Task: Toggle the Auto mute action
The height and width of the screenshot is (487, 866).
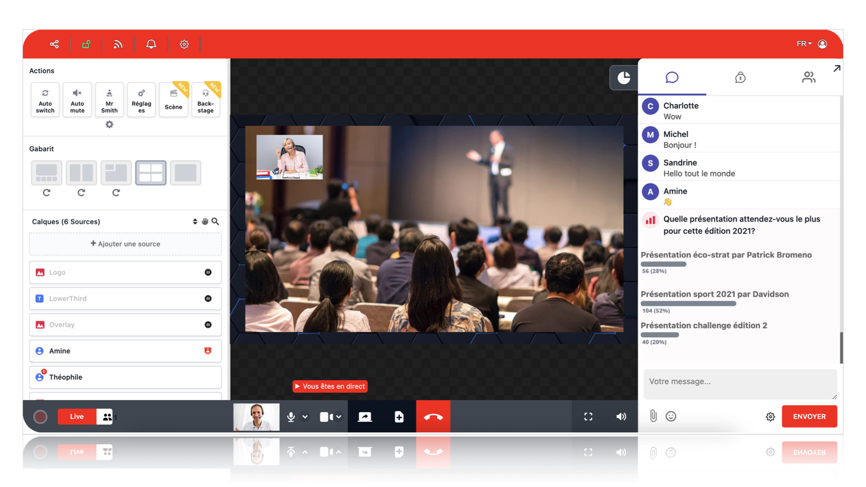Action: click(x=77, y=100)
